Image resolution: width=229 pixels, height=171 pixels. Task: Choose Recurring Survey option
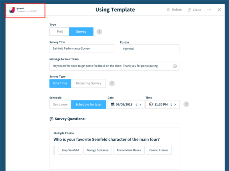[89, 83]
